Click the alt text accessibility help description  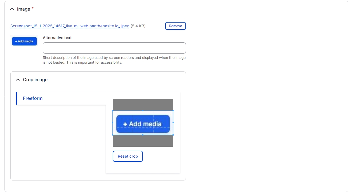click(x=114, y=60)
